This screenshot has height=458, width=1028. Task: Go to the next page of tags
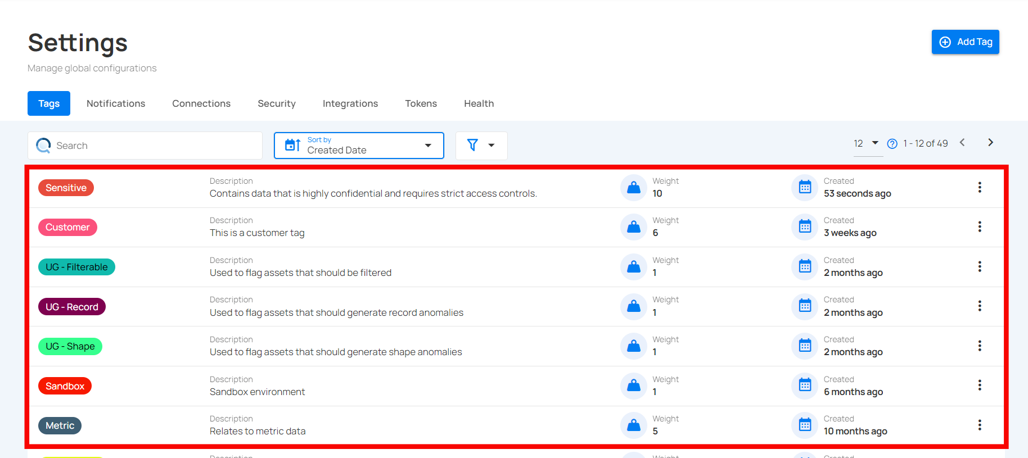click(x=991, y=143)
